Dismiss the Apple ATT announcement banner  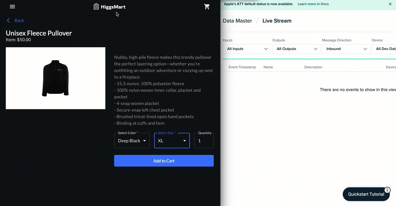tap(390, 4)
